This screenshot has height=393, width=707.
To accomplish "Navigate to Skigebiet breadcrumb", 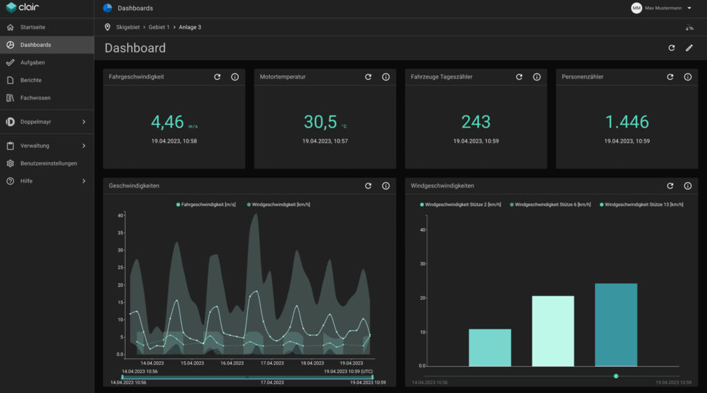I will tap(128, 27).
